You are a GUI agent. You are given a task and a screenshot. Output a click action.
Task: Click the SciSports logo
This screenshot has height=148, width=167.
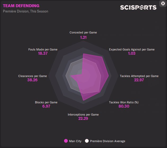point(138,7)
